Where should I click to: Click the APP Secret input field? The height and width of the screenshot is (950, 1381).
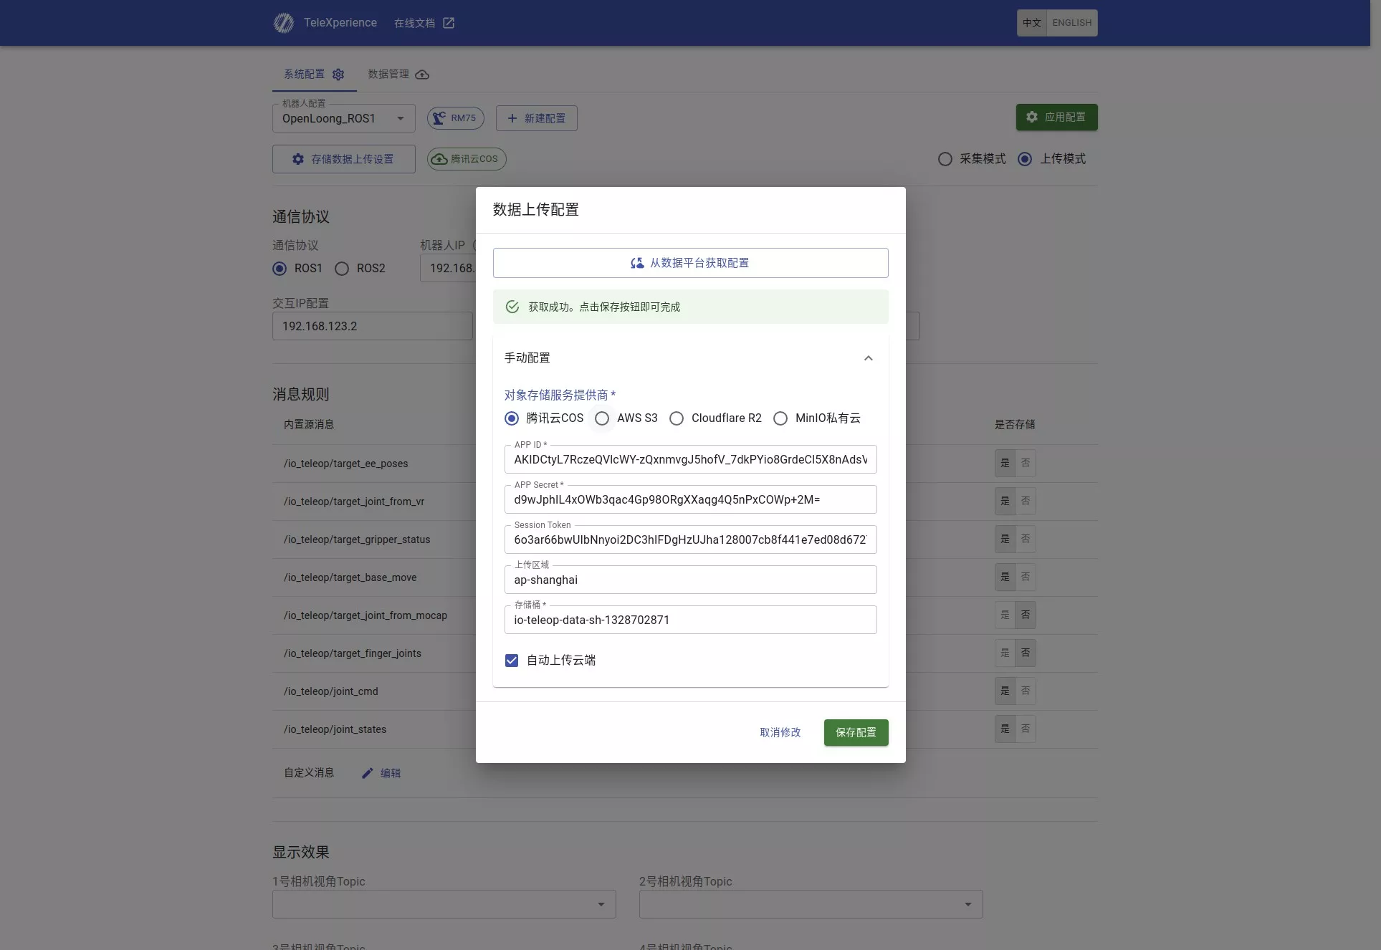pos(691,499)
